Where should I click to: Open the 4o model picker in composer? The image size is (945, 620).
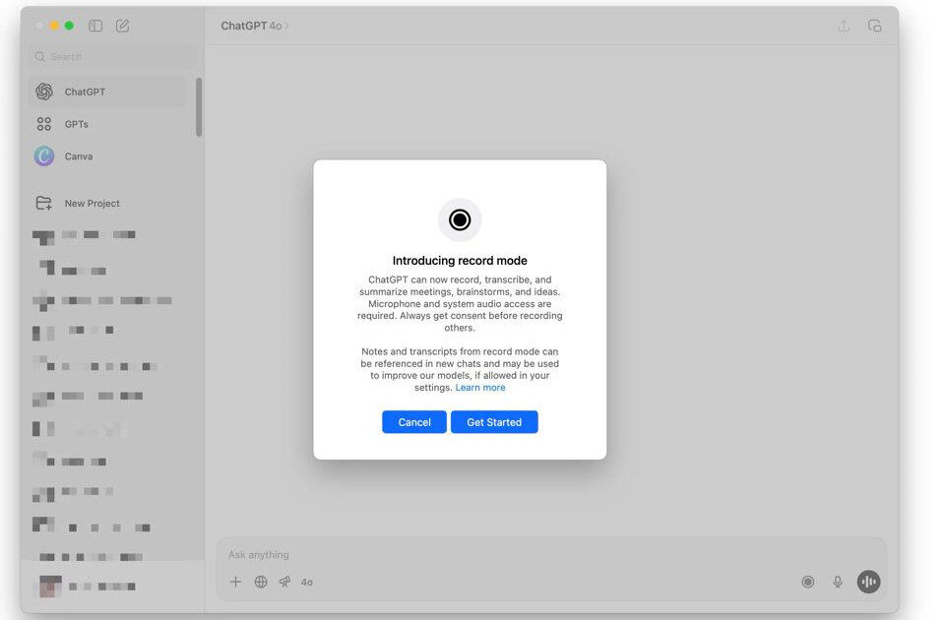[x=307, y=582]
